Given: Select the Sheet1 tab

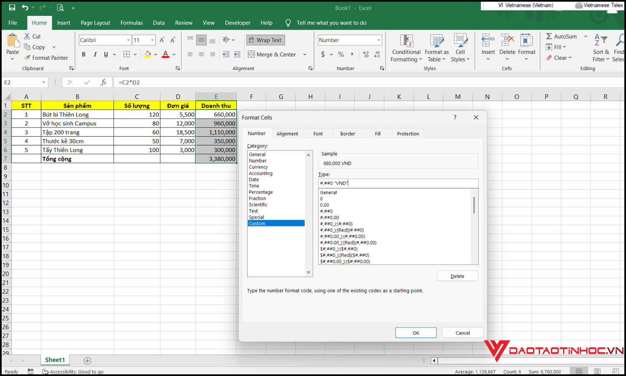Looking at the screenshot, I should 55,360.
